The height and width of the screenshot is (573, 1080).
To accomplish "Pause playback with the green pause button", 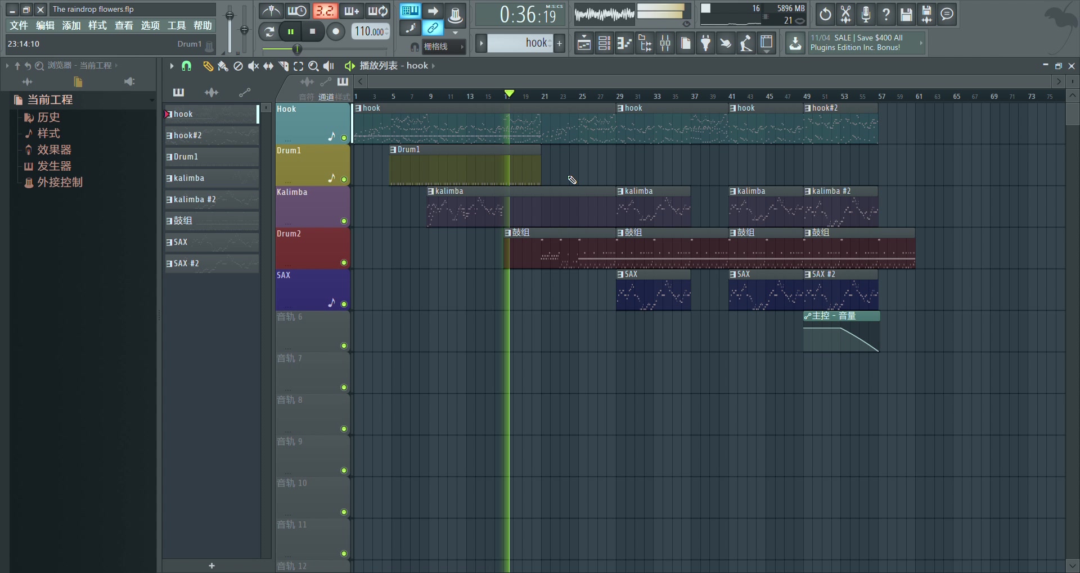I will click(x=291, y=31).
